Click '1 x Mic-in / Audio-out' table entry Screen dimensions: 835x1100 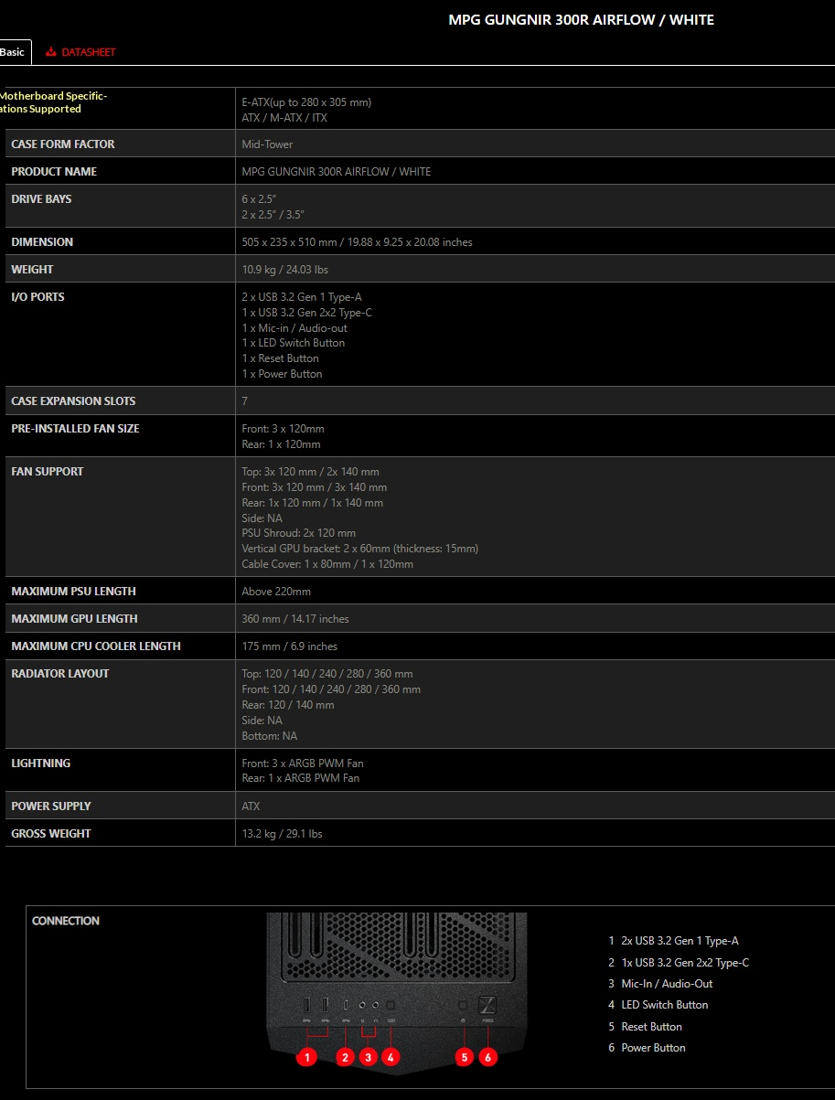(x=294, y=328)
